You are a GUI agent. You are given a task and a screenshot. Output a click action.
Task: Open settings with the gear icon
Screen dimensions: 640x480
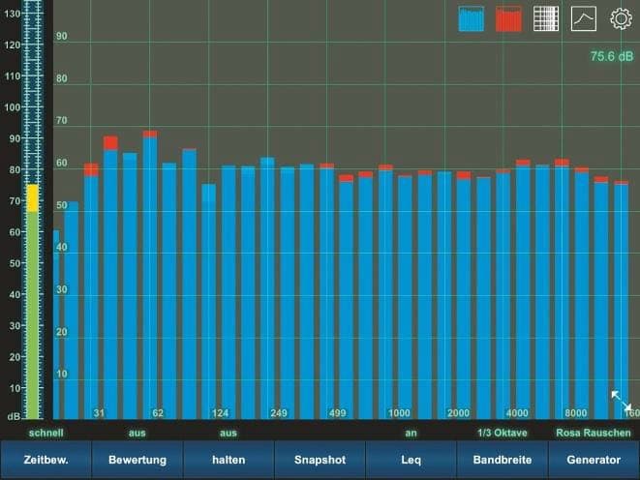(621, 19)
